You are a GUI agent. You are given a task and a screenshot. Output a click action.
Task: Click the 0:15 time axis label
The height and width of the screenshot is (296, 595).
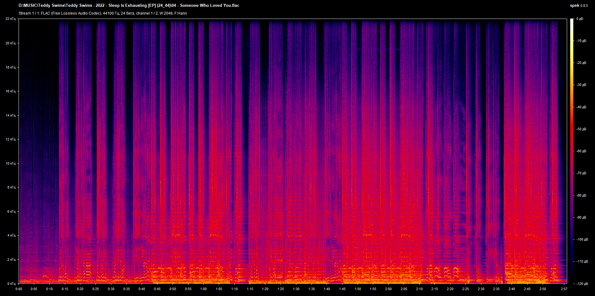point(65,289)
